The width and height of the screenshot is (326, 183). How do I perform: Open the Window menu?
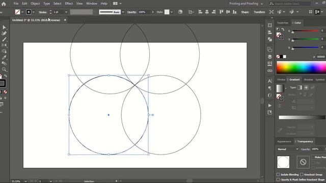point(92,4)
